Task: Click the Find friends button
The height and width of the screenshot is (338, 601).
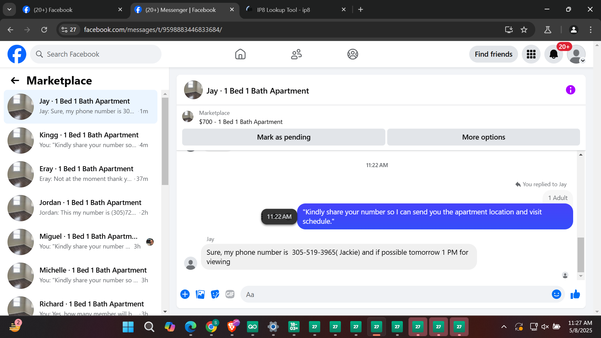Action: (x=494, y=54)
